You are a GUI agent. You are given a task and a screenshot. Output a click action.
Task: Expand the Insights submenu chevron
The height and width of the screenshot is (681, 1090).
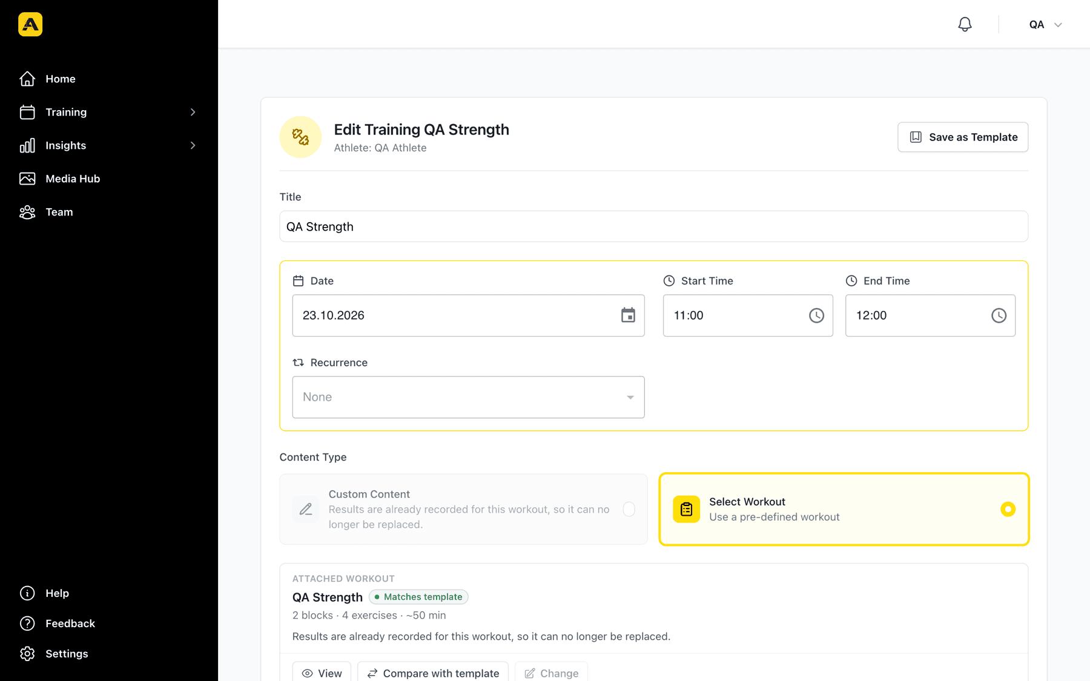[193, 145]
